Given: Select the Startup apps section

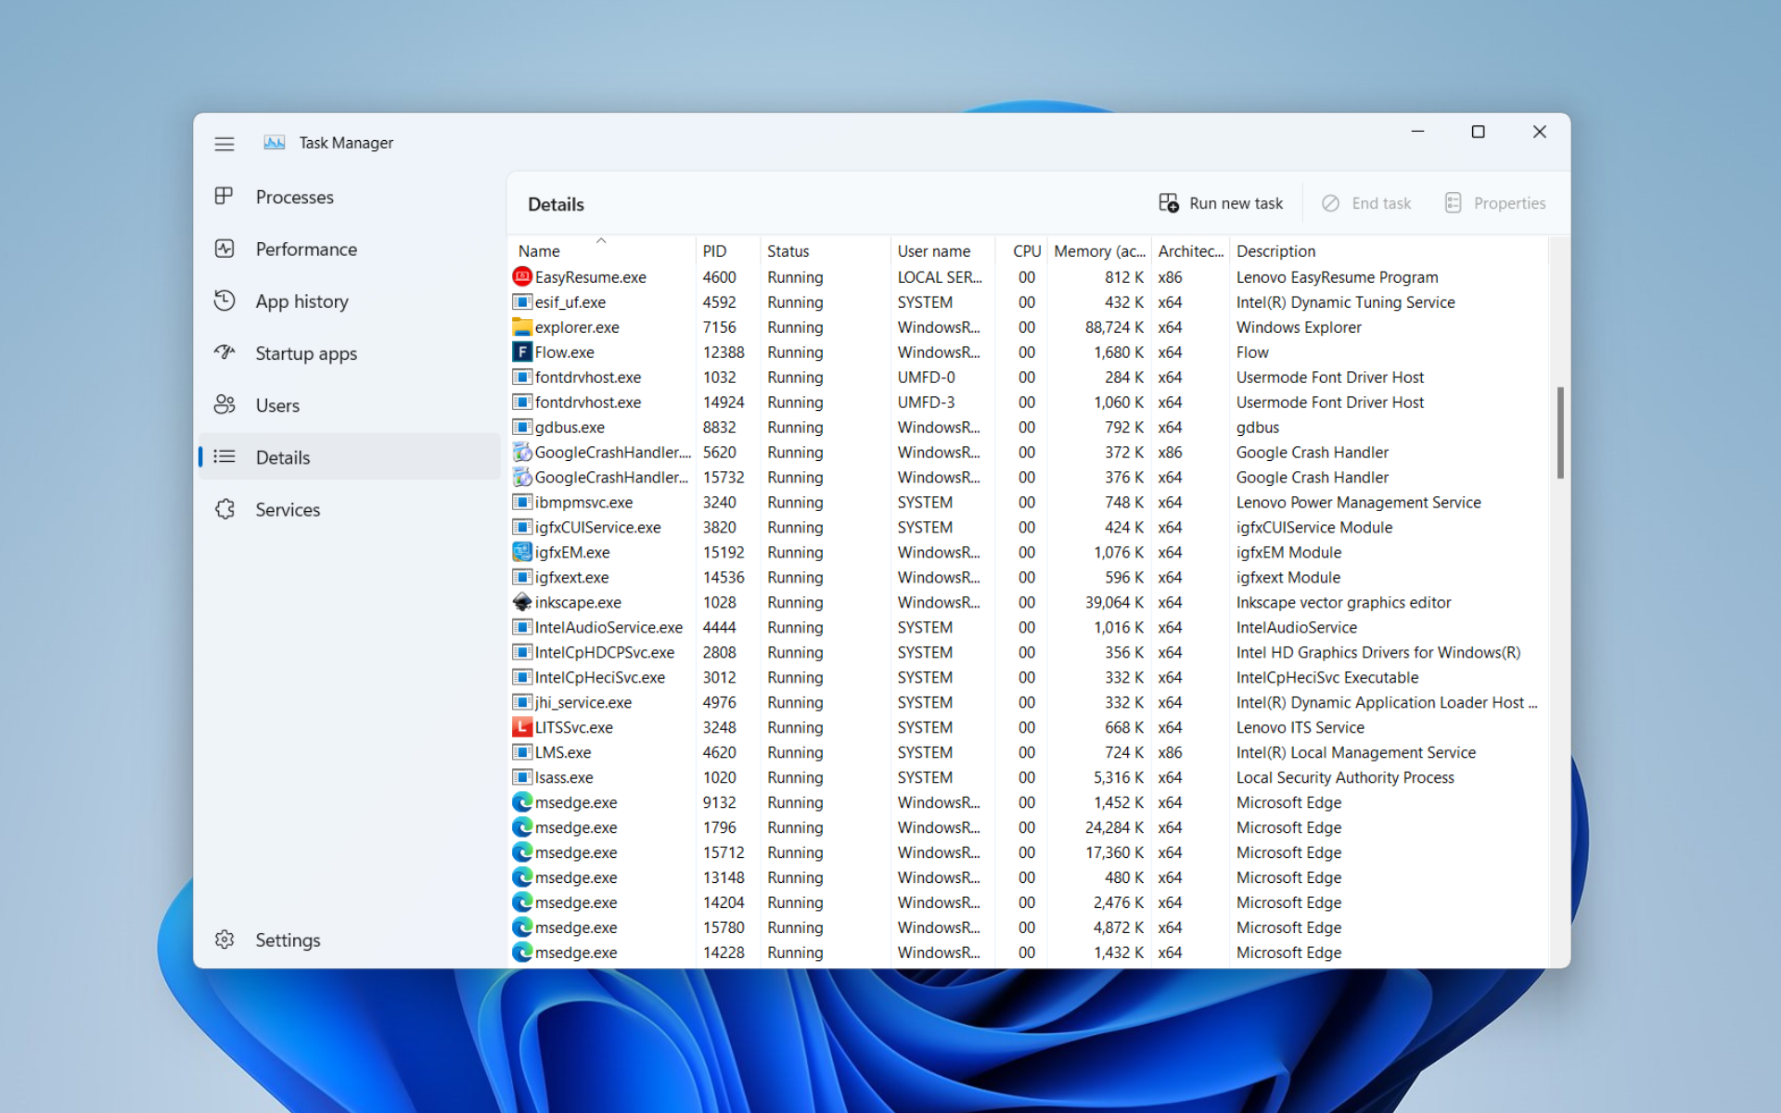Looking at the screenshot, I should coord(305,352).
